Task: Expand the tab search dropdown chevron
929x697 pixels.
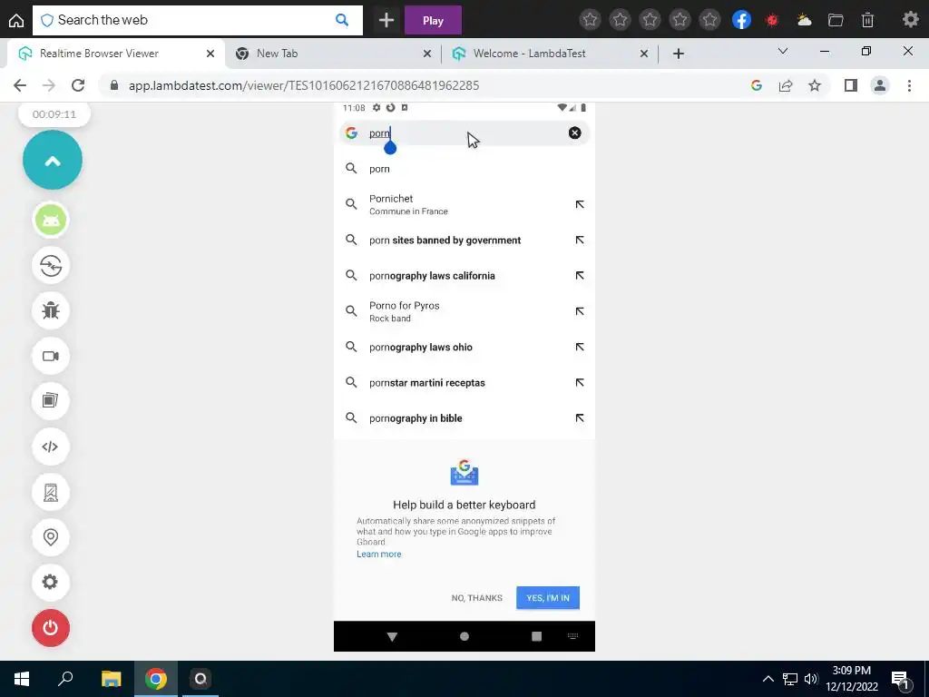Action: point(783,52)
